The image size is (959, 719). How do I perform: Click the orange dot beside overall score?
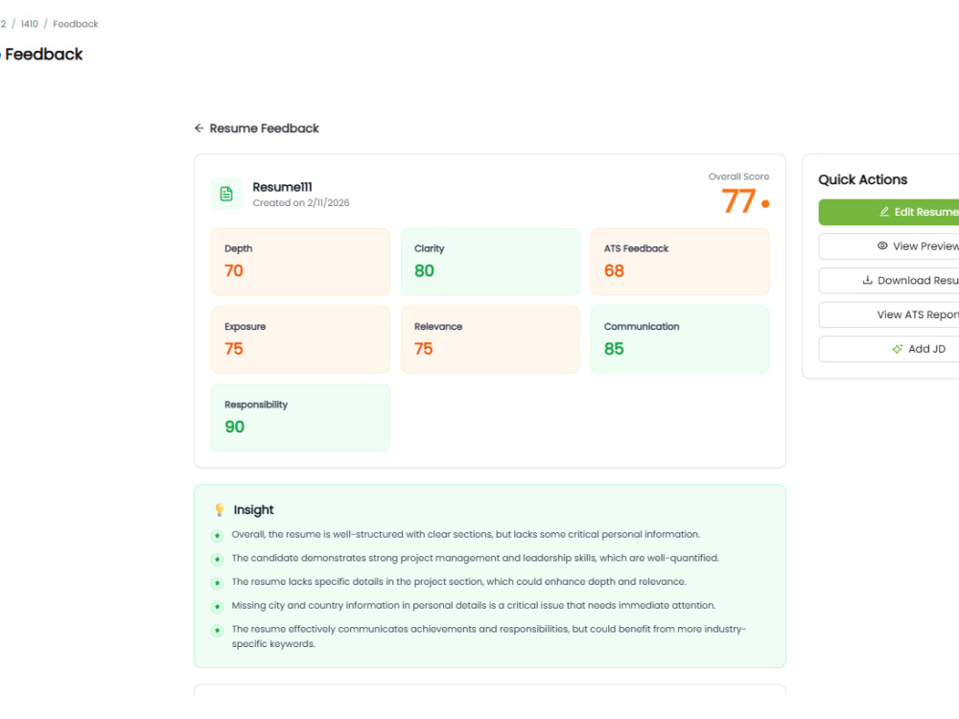click(765, 203)
